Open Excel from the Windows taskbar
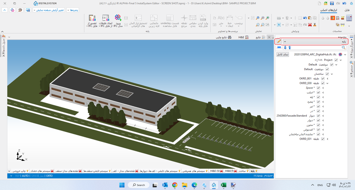The image size is (355, 190). [x=223, y=184]
